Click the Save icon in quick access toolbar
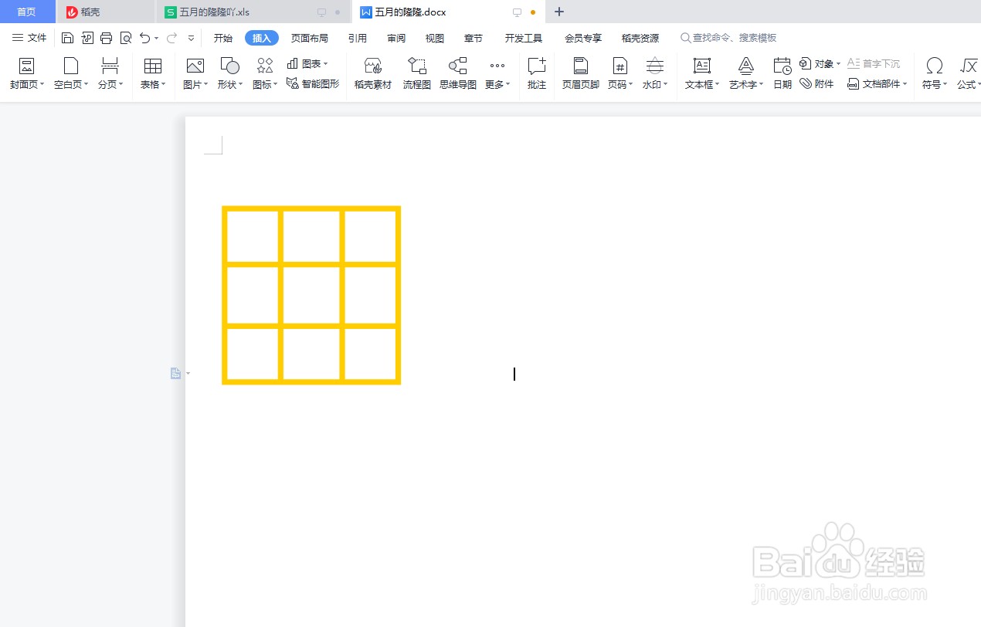 [67, 38]
